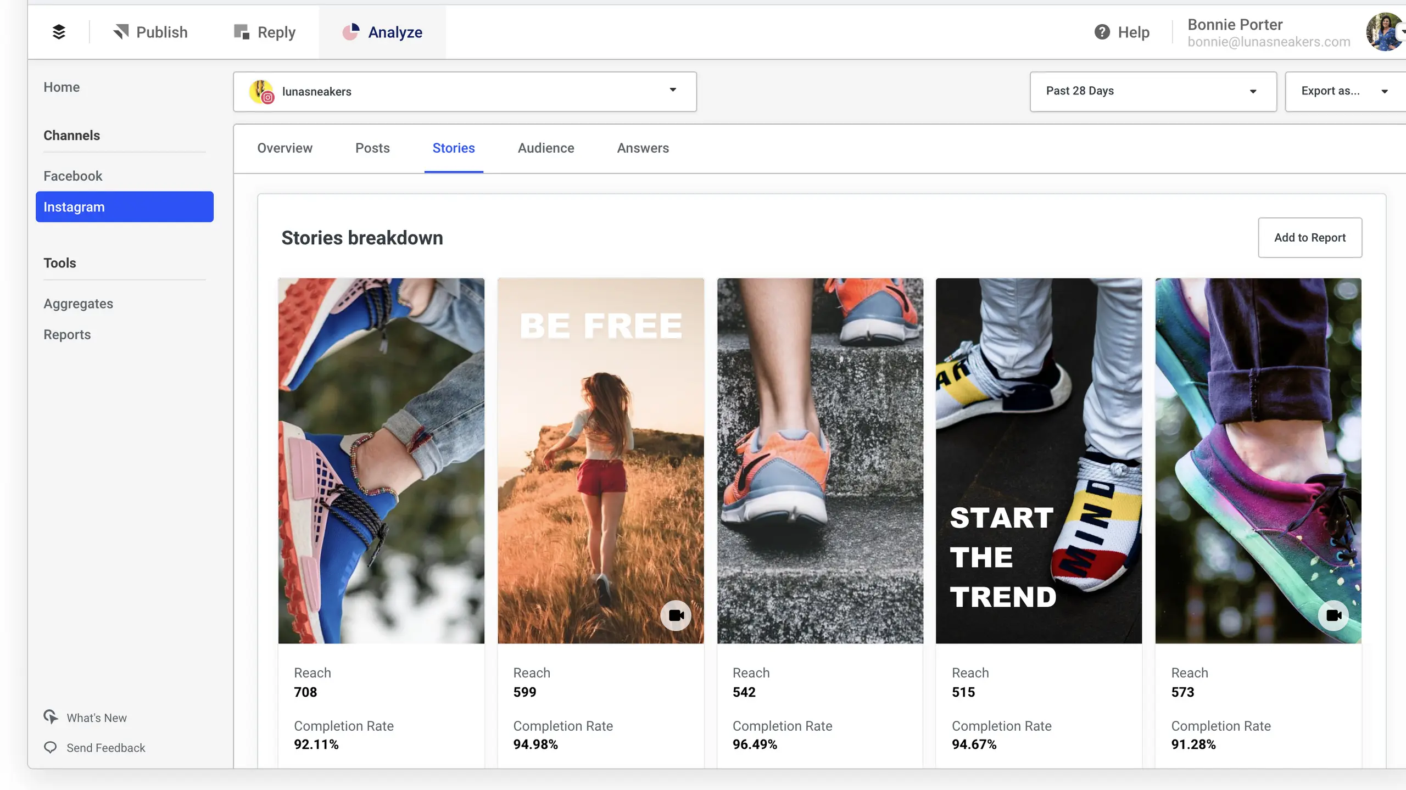Click the Buffer stacked-layers logo icon

59,32
